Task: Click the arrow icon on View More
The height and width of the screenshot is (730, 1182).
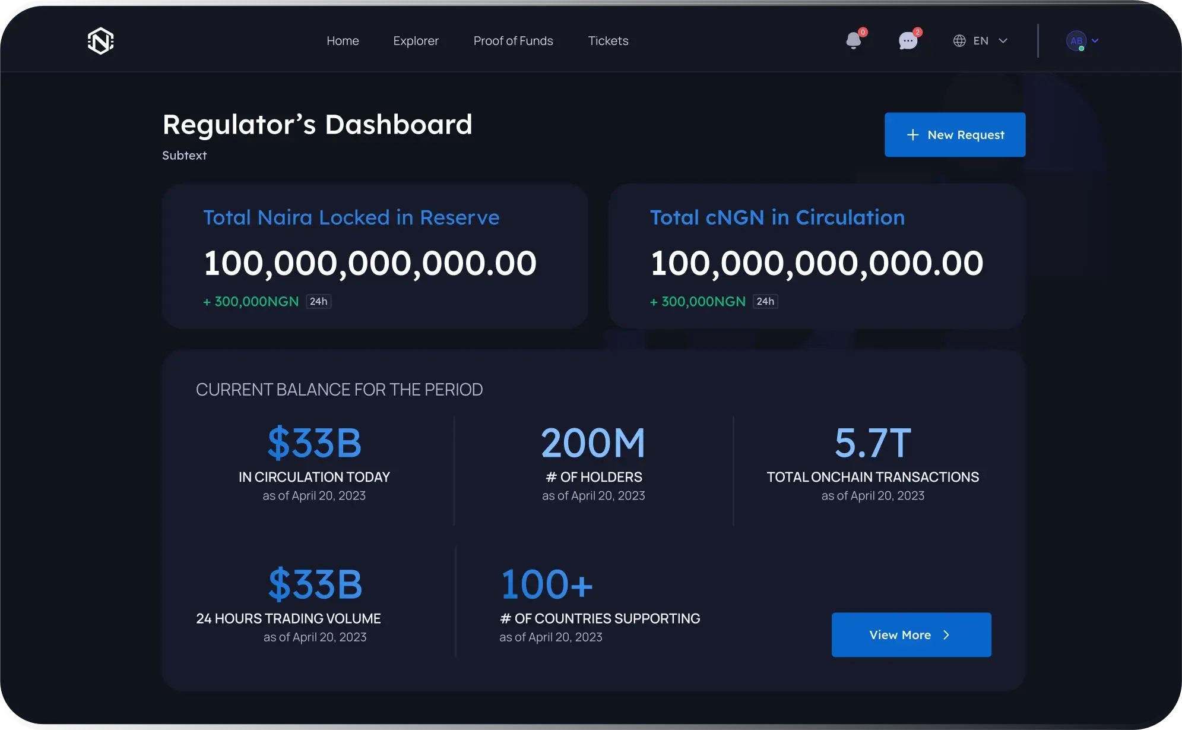Action: 946,635
